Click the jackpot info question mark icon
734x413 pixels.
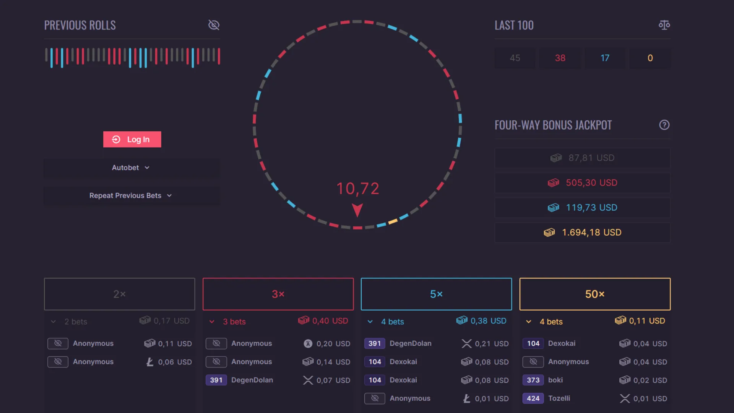pos(664,125)
